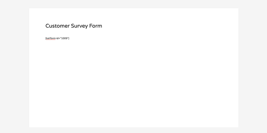Click the white area above the title
The width and height of the screenshot is (267, 133).
point(134,15)
